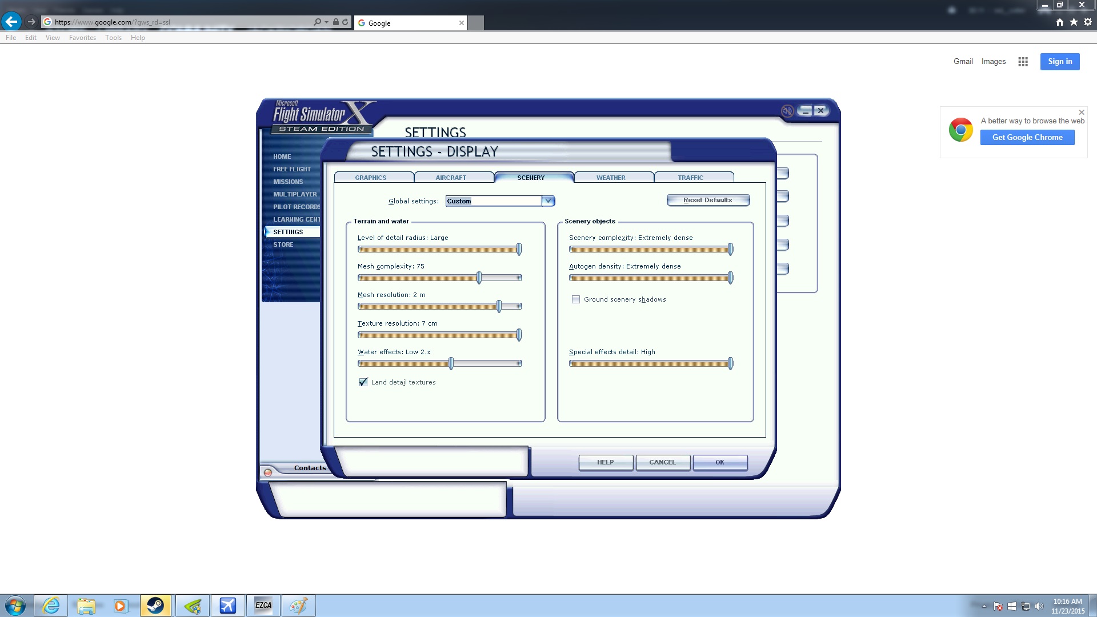This screenshot has height=617, width=1097.
Task: Open the Paint palette taskbar icon
Action: point(298,606)
